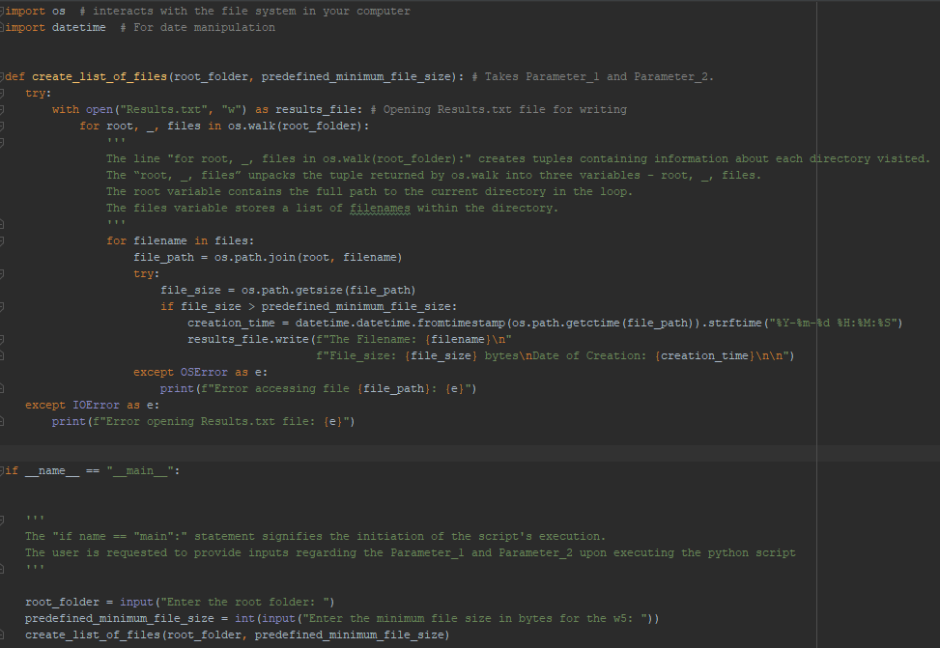Click comment '# Takes Parameter_1 and Parameter_2.'

click(x=593, y=76)
